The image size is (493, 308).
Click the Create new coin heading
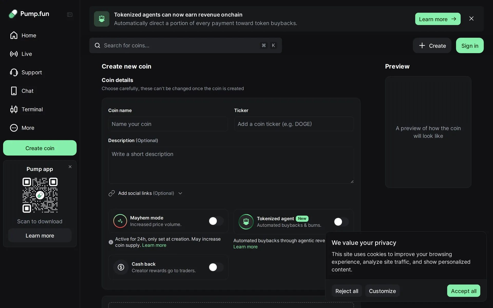coord(126,66)
